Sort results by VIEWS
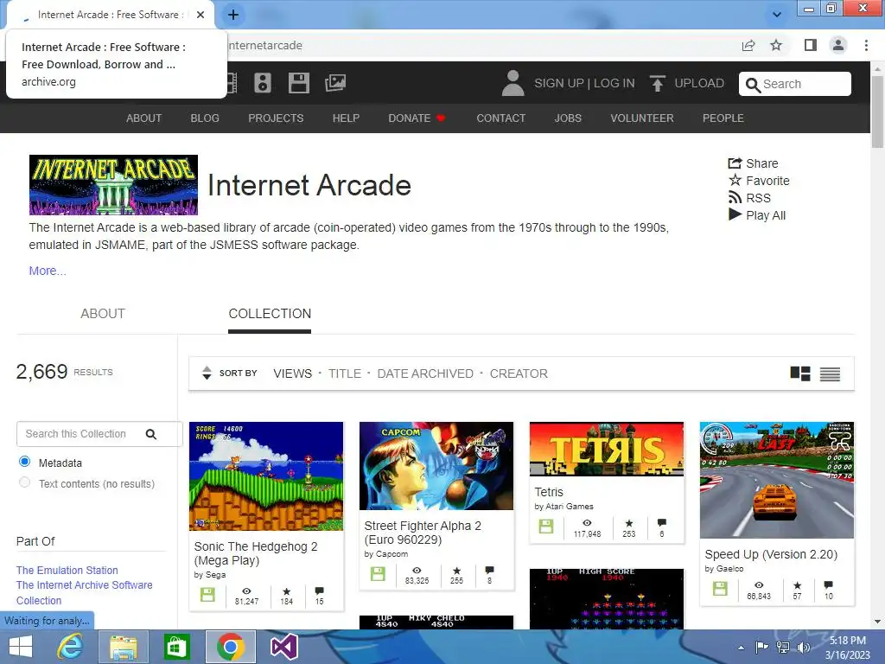The height and width of the screenshot is (664, 885). point(292,373)
